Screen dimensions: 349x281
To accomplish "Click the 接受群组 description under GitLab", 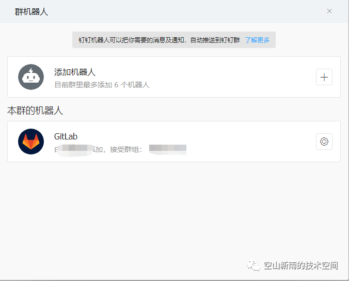I will pyautogui.click(x=120, y=149).
